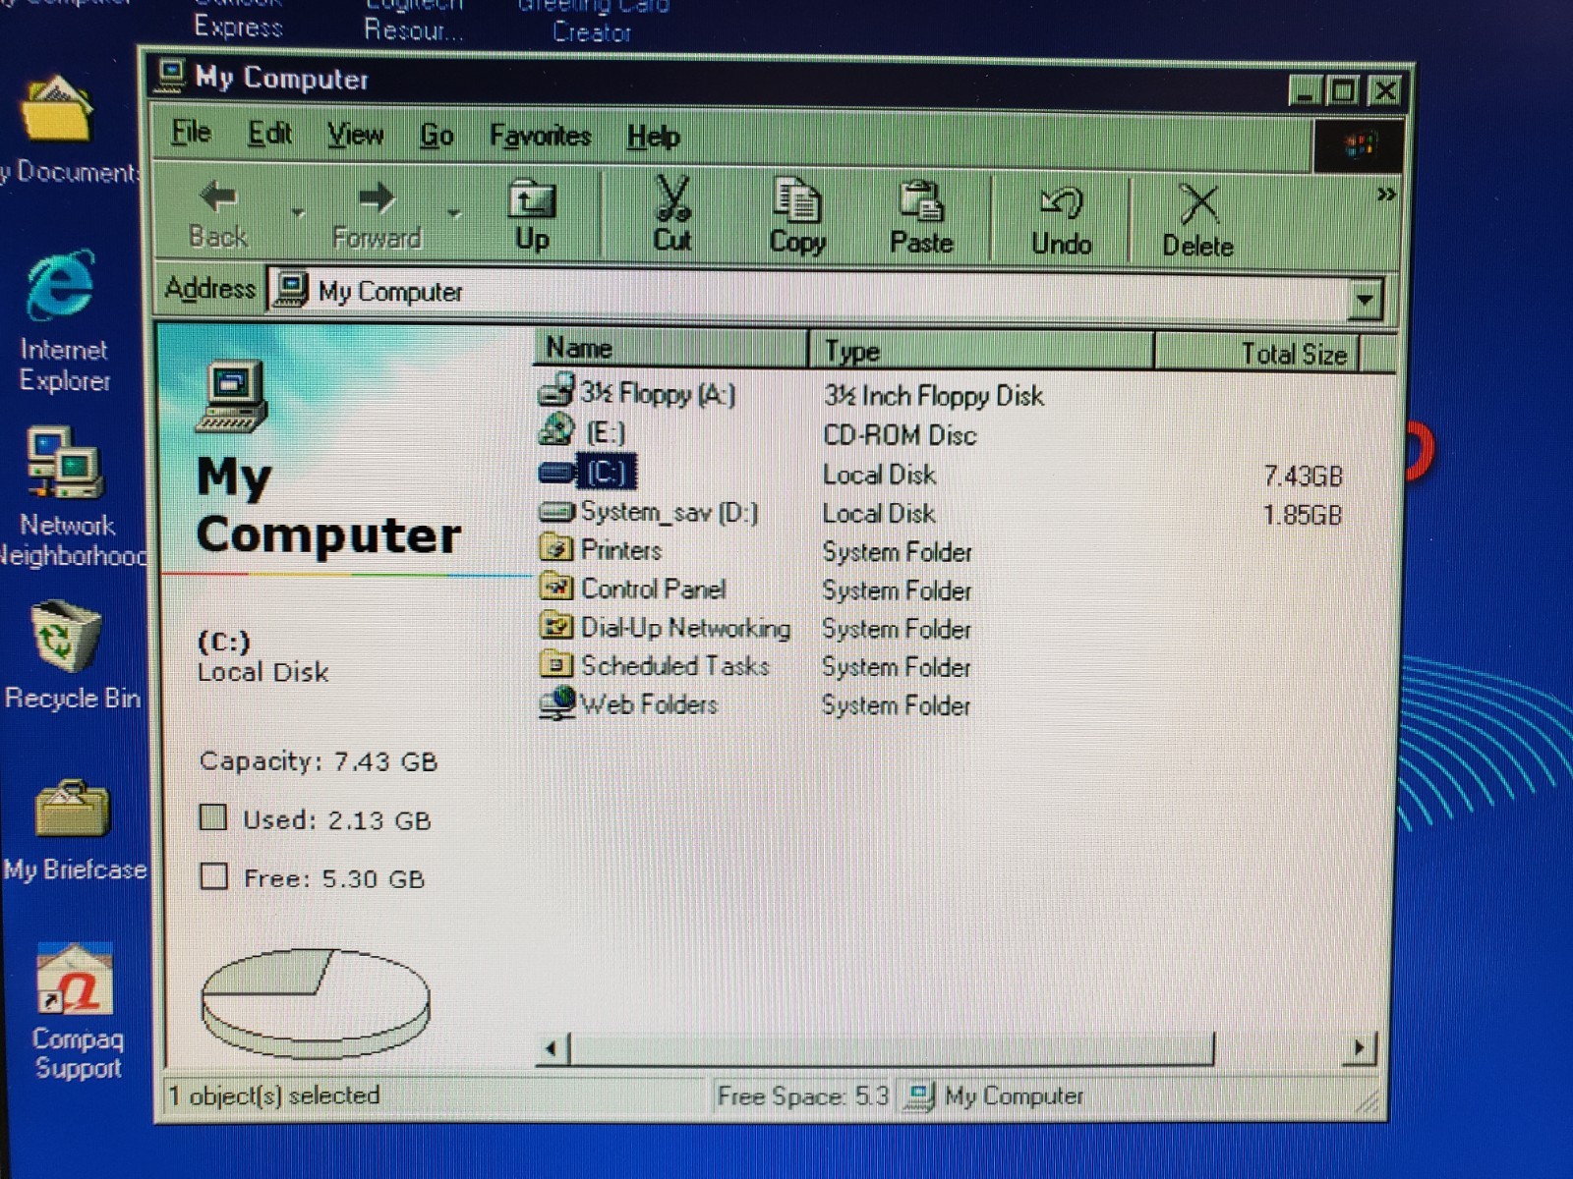This screenshot has height=1179, width=1573.
Task: Sort the list by Name column
Action: tap(671, 348)
